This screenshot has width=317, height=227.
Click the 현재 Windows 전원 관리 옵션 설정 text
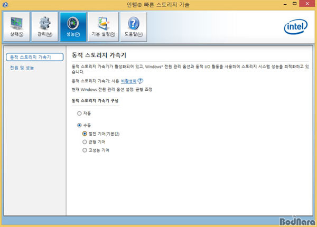[x=112, y=89]
